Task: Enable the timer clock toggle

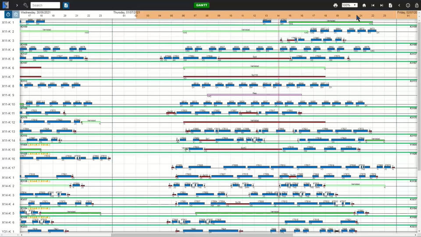Action: pyautogui.click(x=8, y=14)
